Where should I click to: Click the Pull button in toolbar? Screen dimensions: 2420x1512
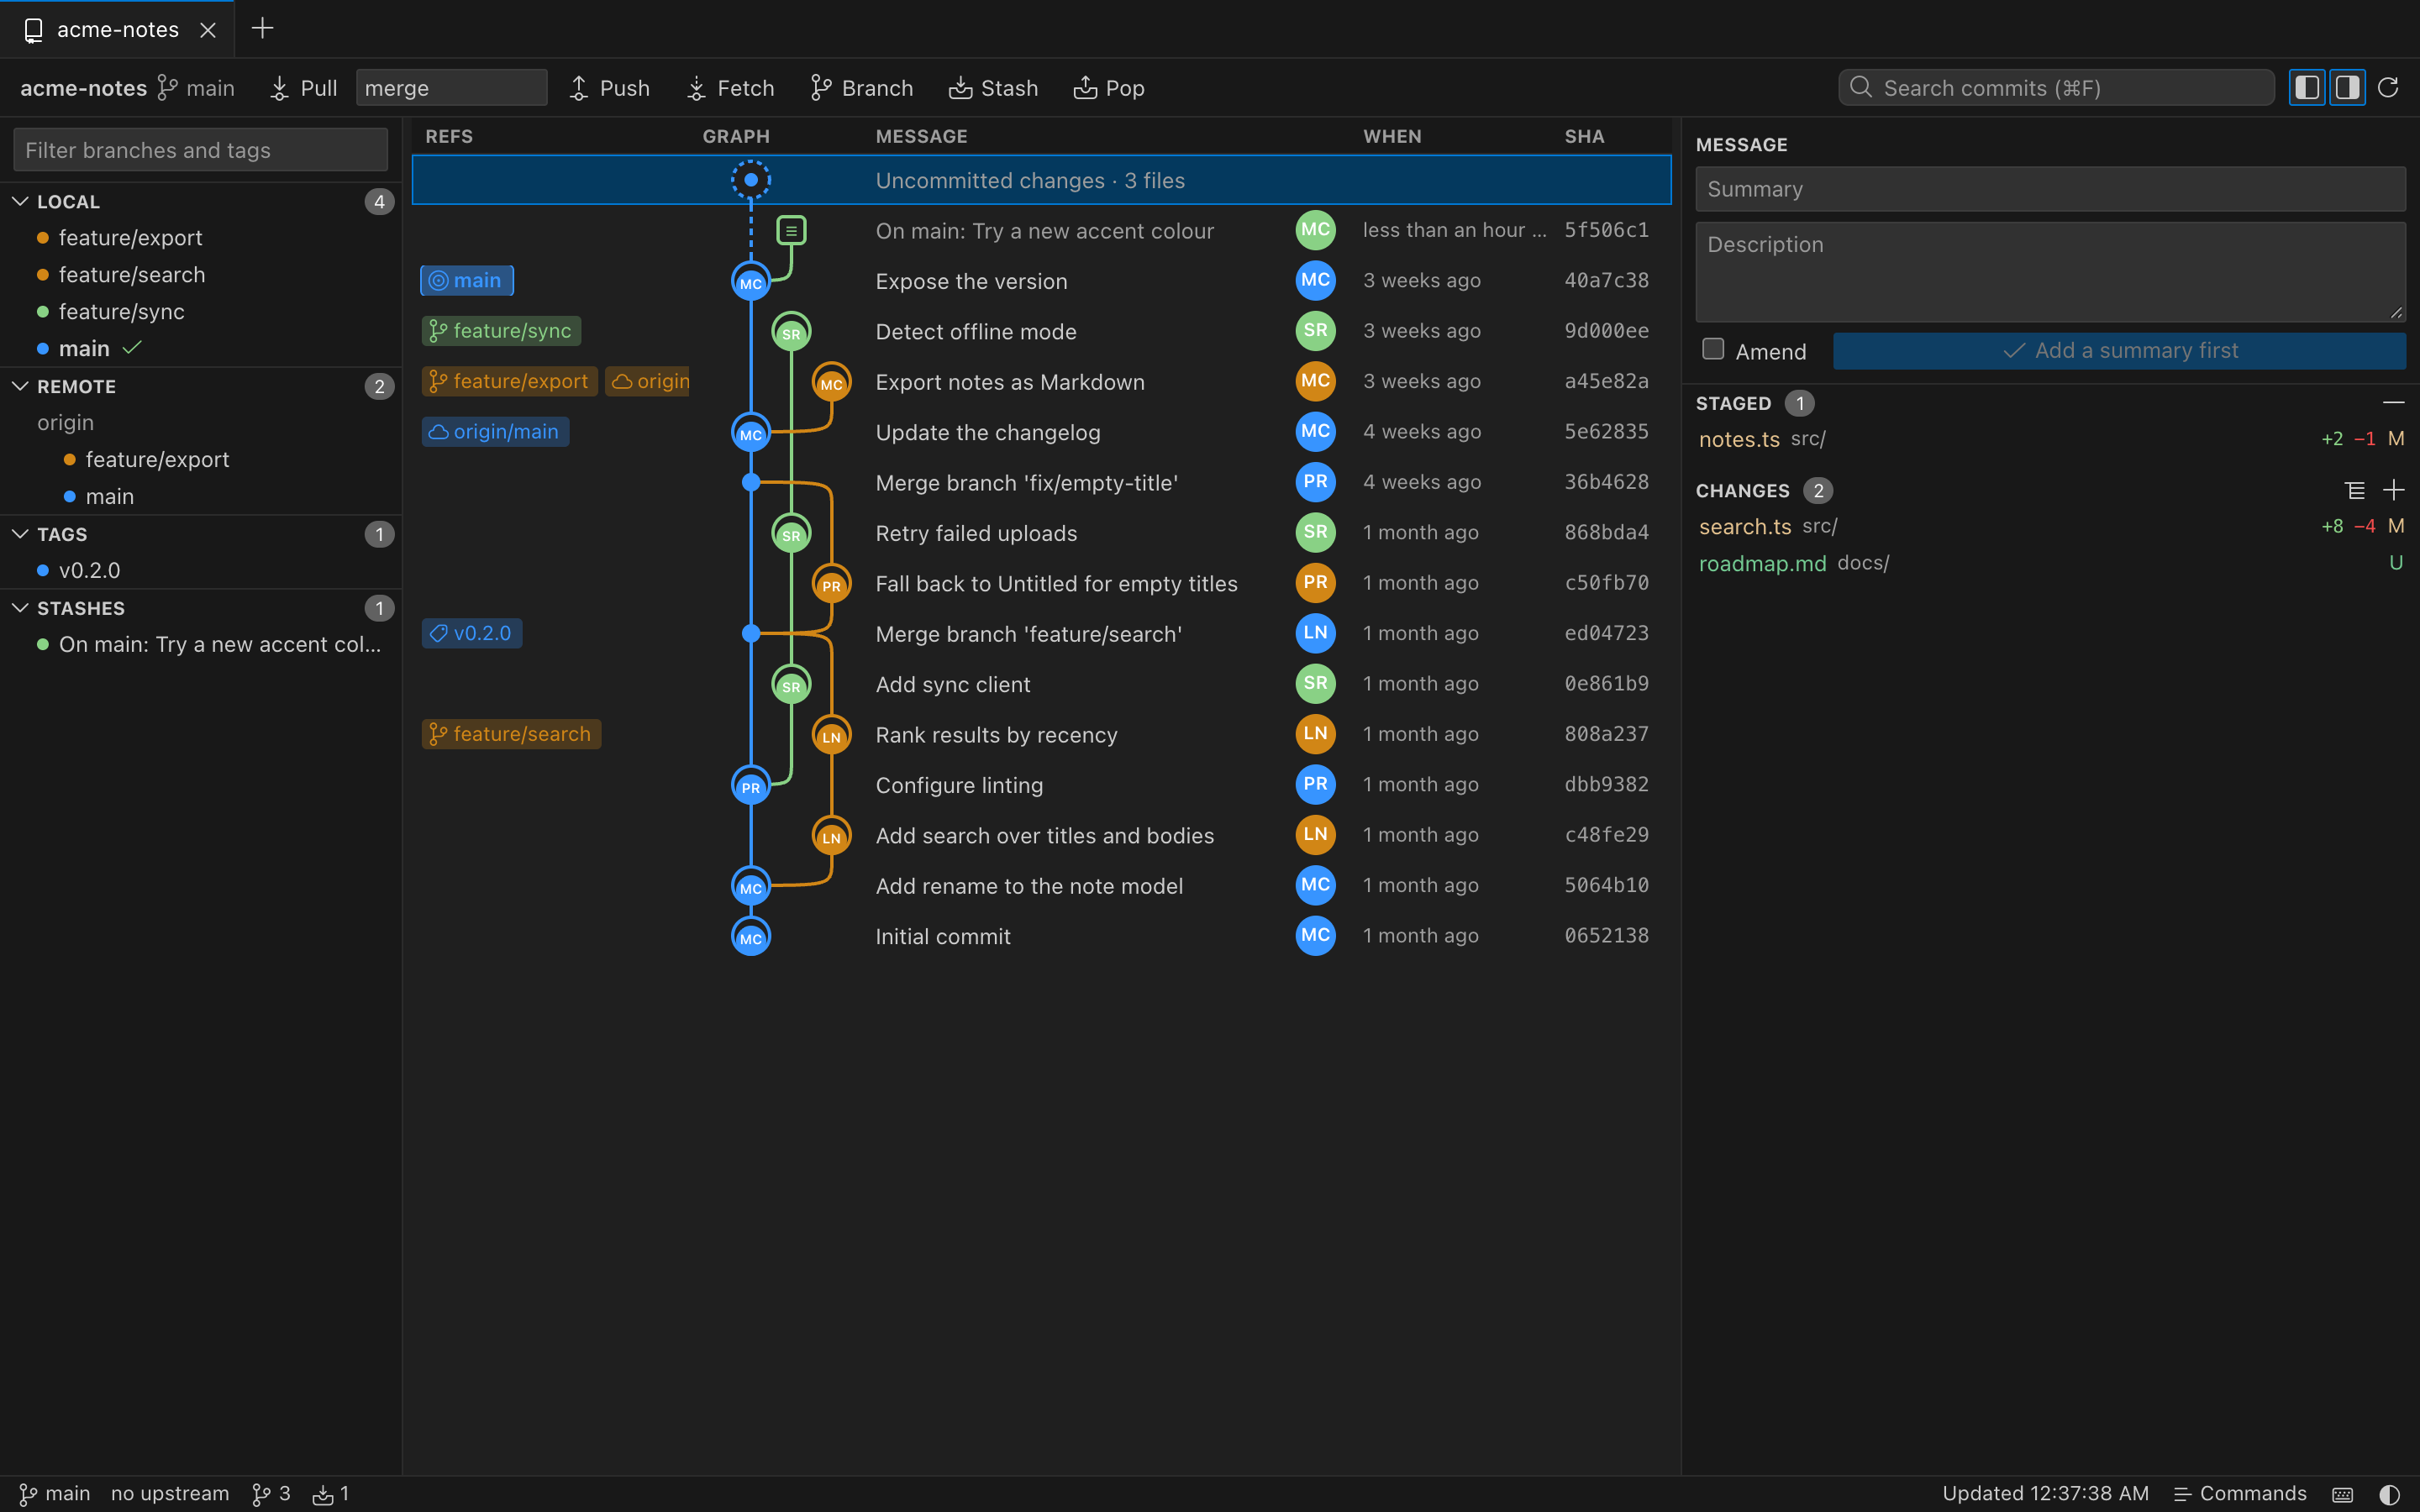303,88
